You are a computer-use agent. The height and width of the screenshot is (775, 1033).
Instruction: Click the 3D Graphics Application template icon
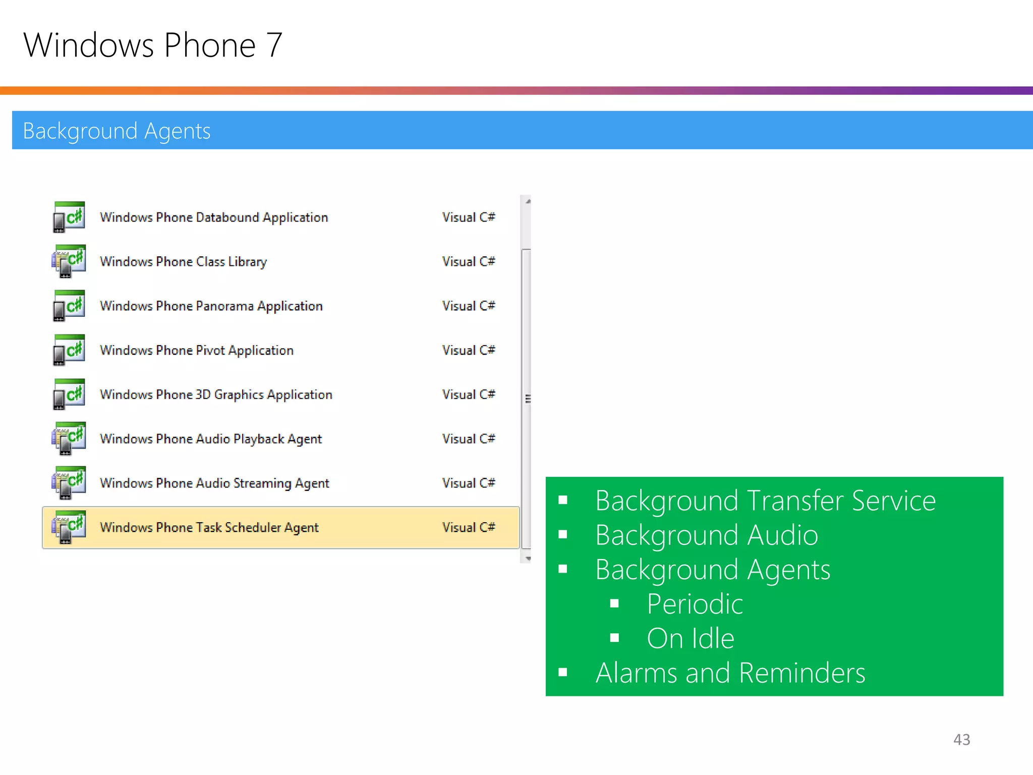(69, 395)
